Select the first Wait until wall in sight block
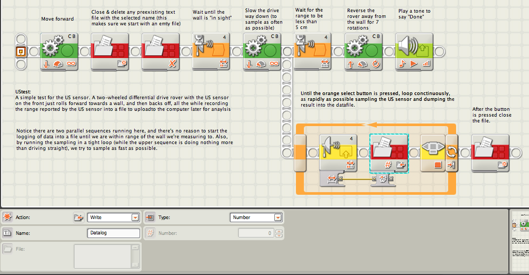The width and height of the screenshot is (529, 275). (x=211, y=52)
